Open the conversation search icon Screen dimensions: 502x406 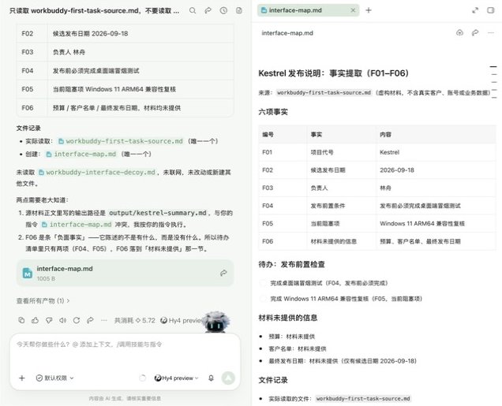[x=193, y=10]
